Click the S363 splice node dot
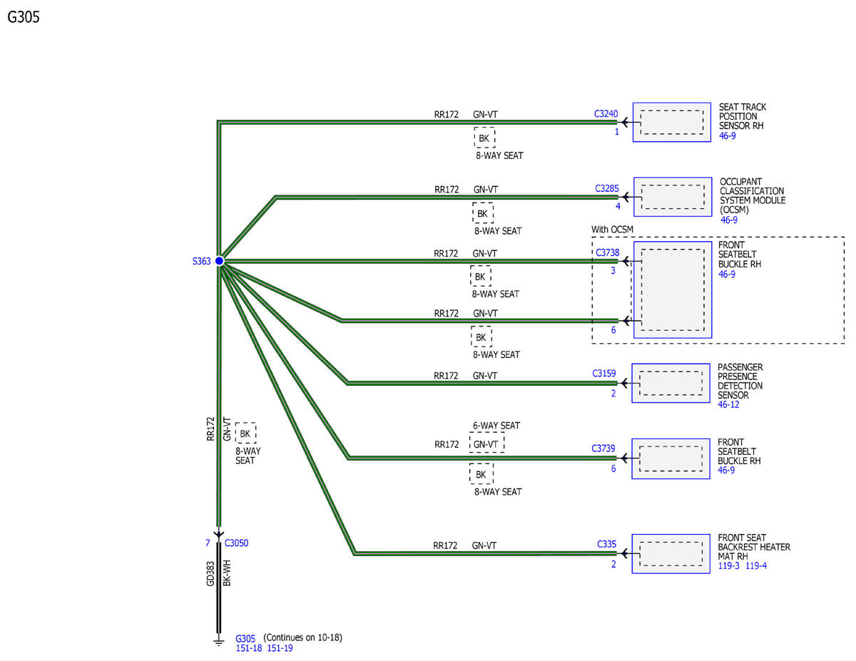 pyautogui.click(x=220, y=261)
